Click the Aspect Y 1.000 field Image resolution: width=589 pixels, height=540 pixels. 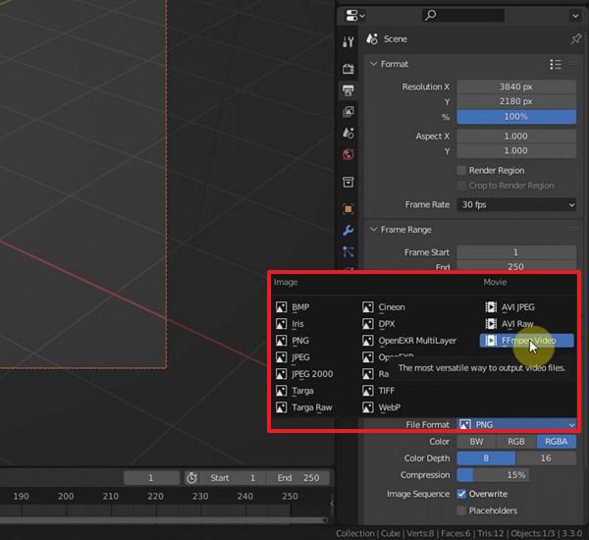pos(516,150)
